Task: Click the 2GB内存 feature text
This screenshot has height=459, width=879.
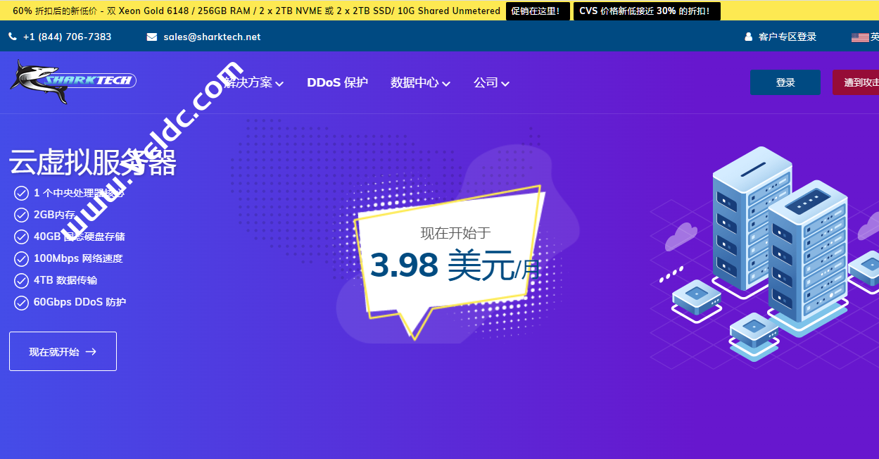Action: point(55,215)
